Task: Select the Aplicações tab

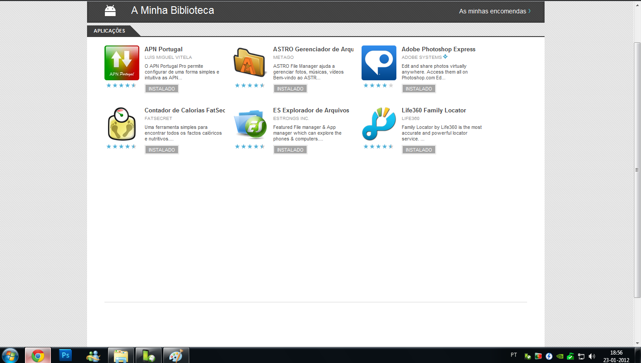Action: [109, 31]
